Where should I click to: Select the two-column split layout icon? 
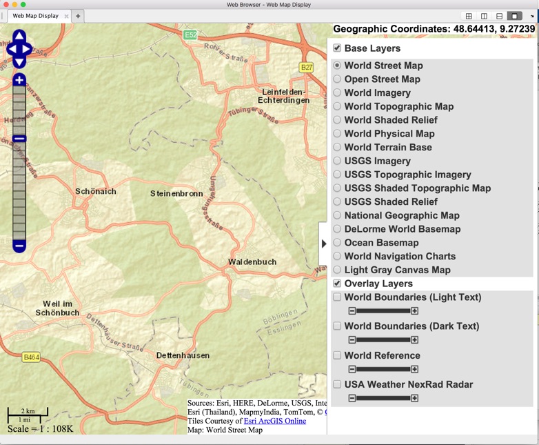(x=484, y=16)
